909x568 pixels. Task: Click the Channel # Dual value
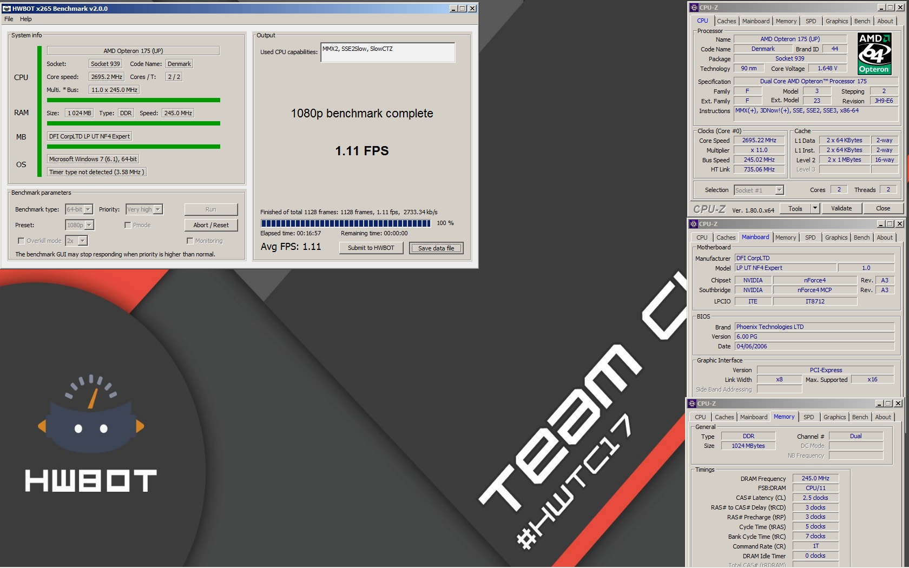click(x=855, y=436)
